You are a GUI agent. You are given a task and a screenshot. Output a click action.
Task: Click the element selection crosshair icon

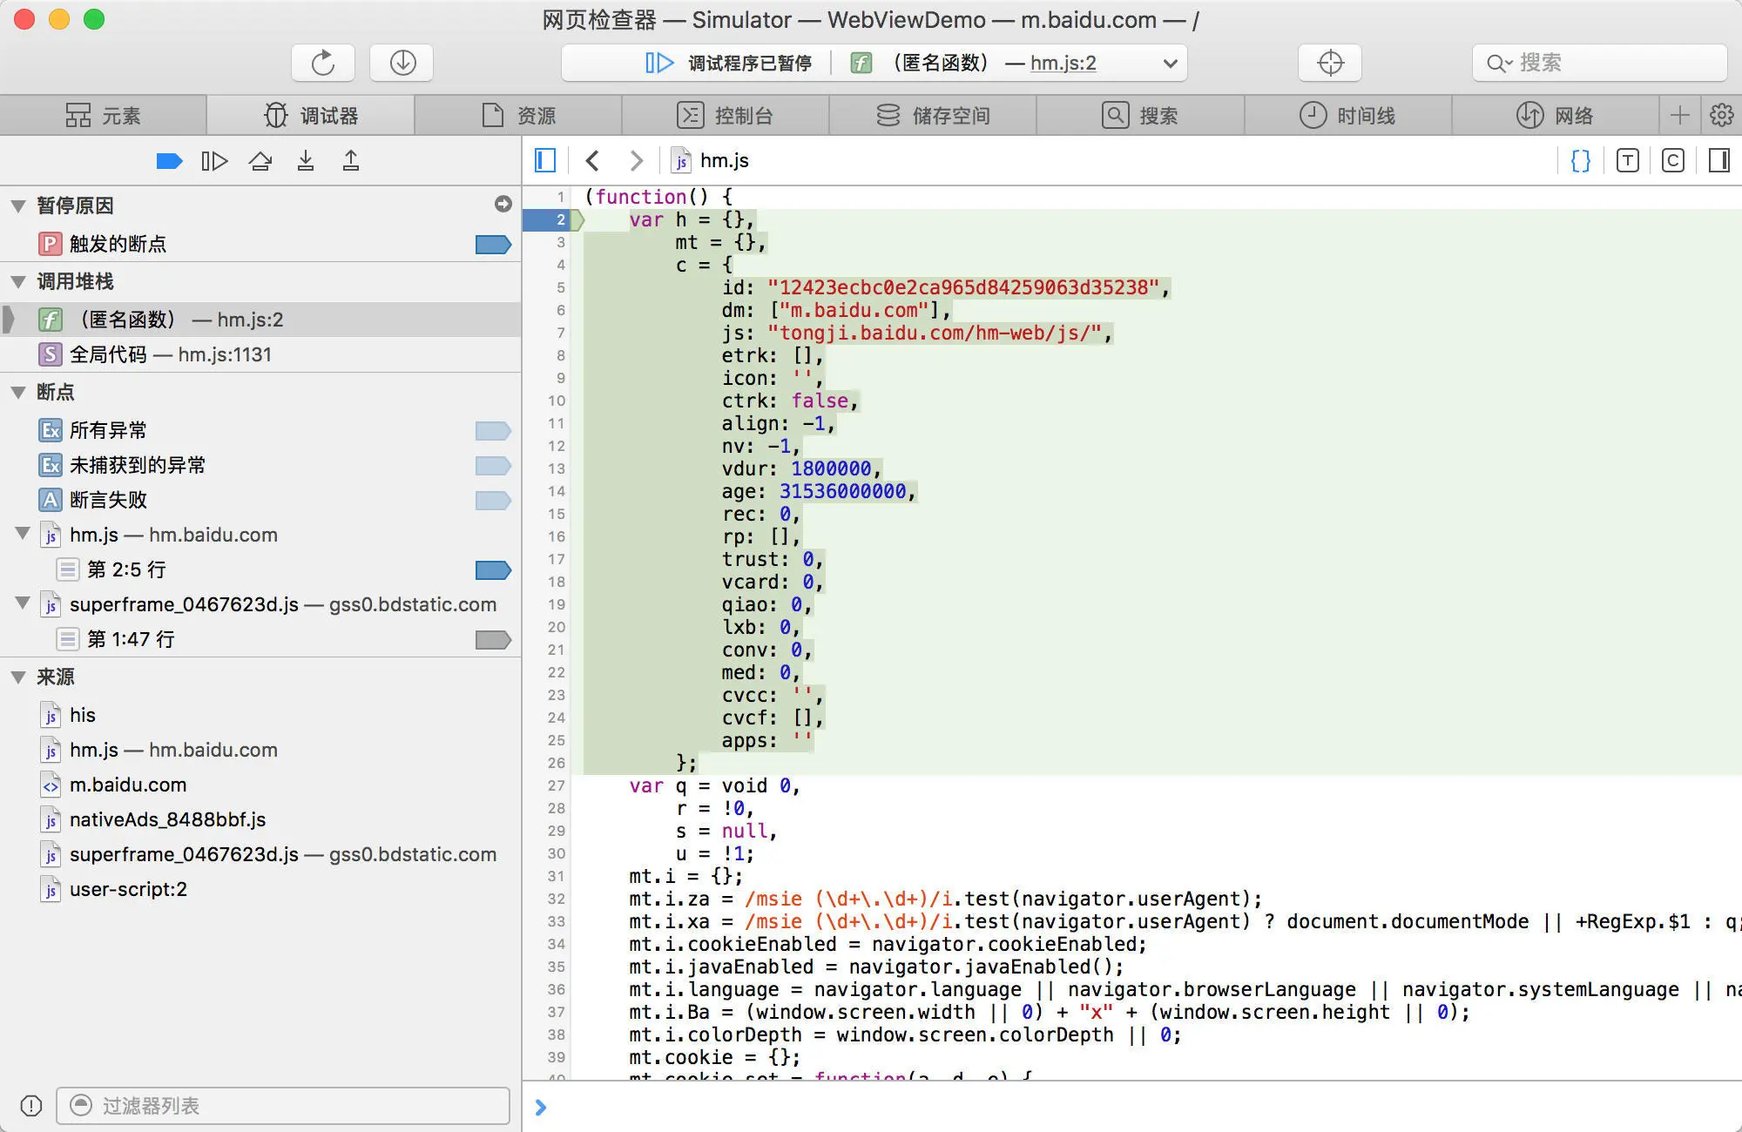click(1330, 63)
